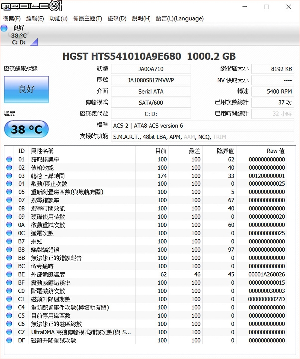Click the SATA/600 transfer mode field
The image size is (300, 359).
coord(151,103)
